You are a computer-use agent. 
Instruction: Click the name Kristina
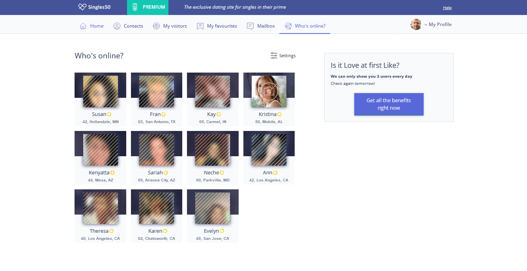click(267, 114)
